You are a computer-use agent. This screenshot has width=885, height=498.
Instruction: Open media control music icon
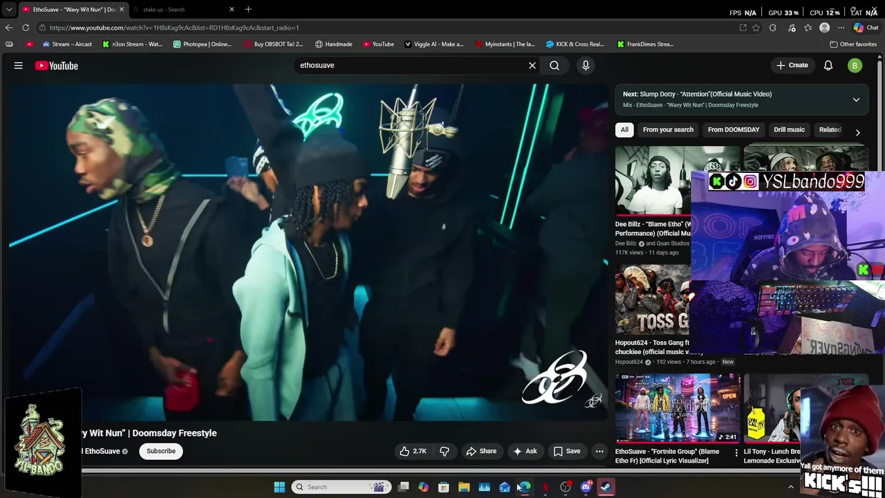coord(792,28)
